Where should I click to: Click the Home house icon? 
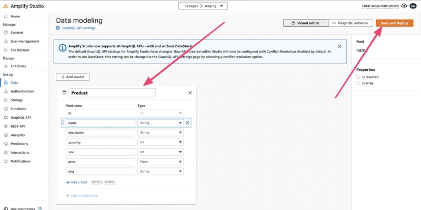pyautogui.click(x=6, y=16)
